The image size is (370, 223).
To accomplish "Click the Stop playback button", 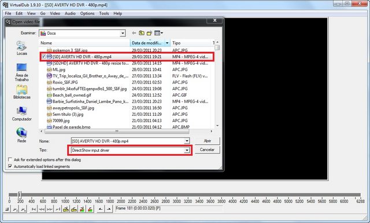I will [x=7, y=209].
